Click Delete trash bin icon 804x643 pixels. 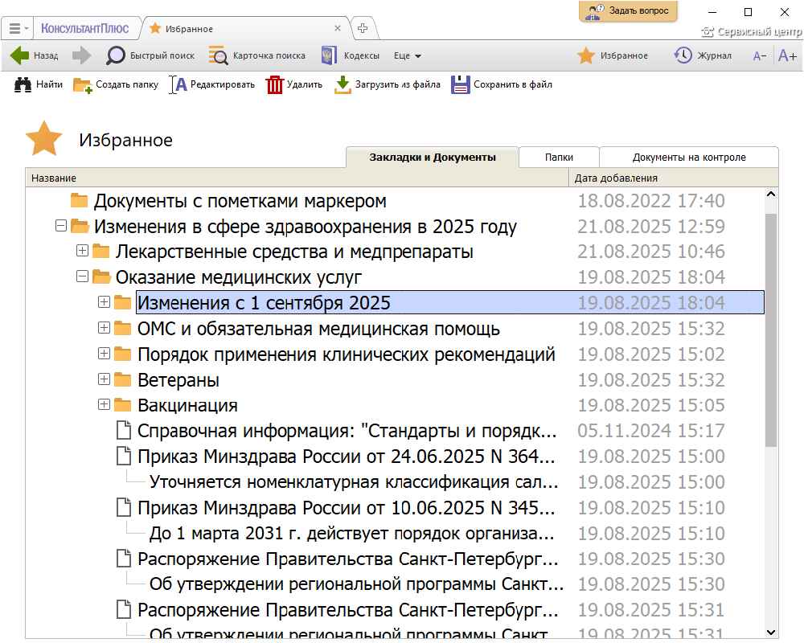pos(275,84)
